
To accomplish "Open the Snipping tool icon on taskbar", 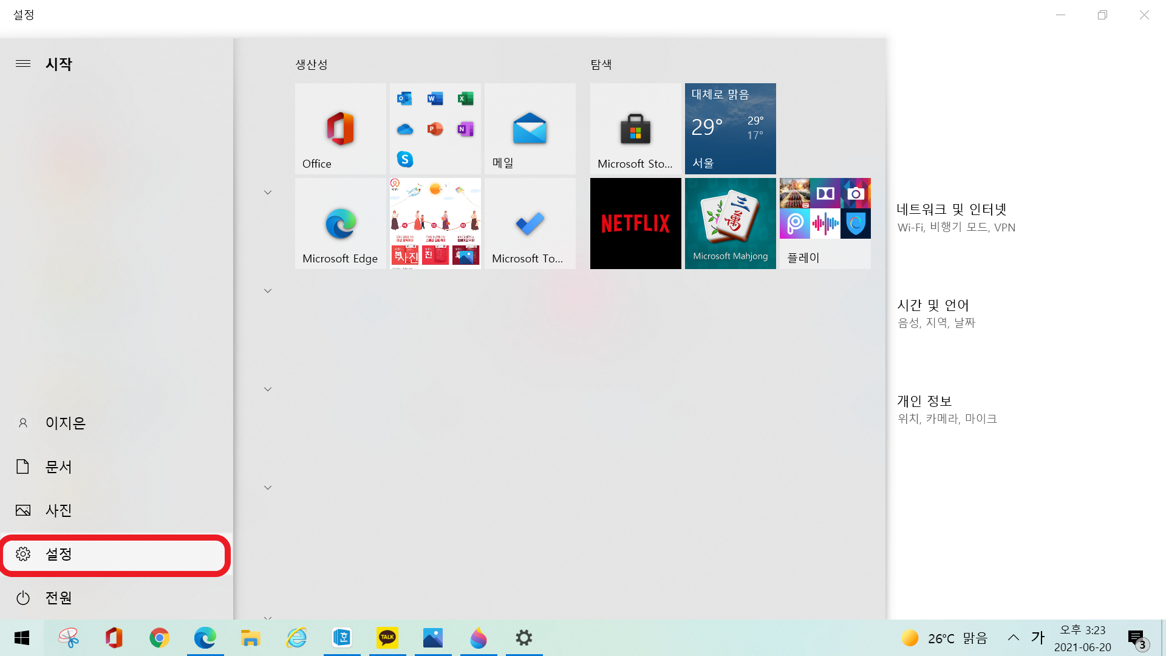I will click(x=69, y=638).
